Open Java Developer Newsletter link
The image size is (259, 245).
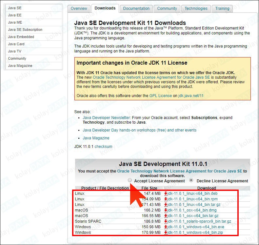107,117
